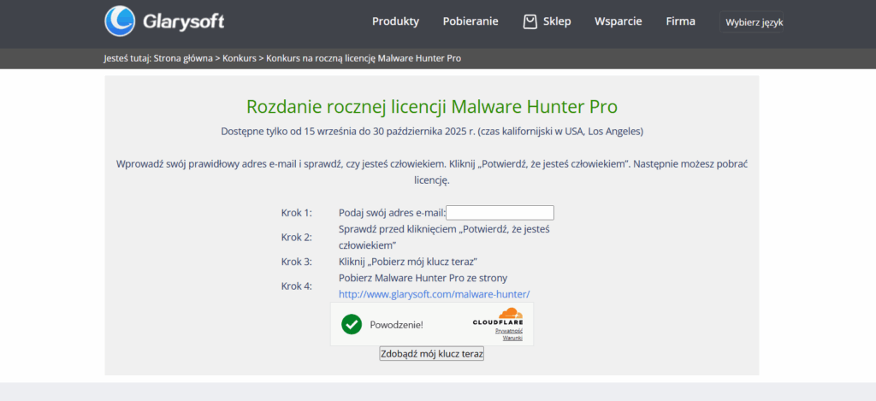Click the Konkurs breadcrumb link
Viewport: 876px width, 401px height.
[x=240, y=58]
